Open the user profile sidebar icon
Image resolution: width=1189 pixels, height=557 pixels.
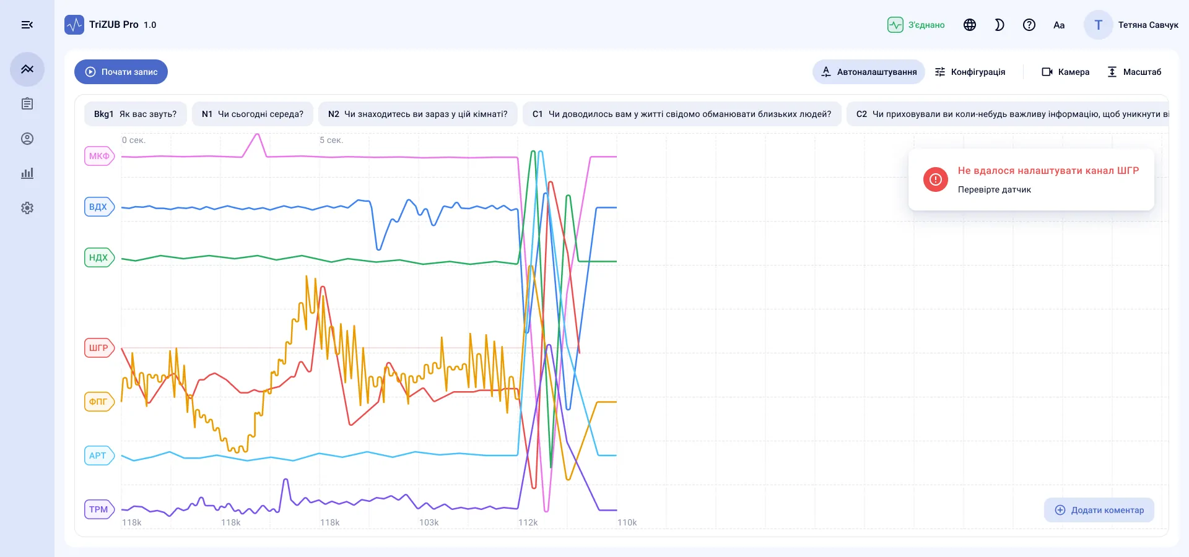coord(27,139)
